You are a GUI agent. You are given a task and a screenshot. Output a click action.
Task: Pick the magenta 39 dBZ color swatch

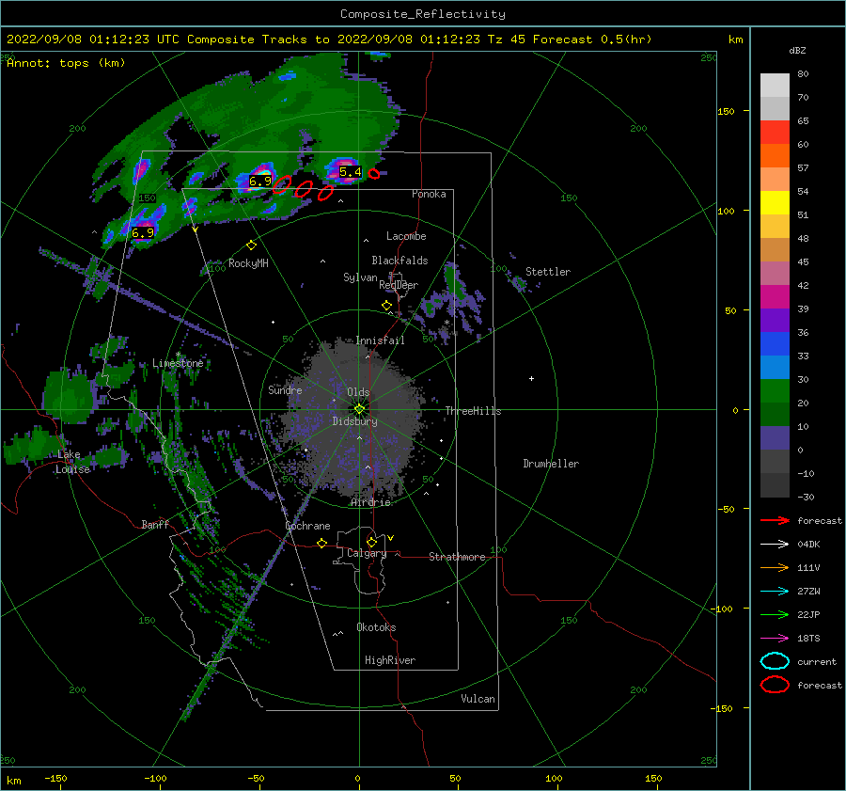coord(775,297)
